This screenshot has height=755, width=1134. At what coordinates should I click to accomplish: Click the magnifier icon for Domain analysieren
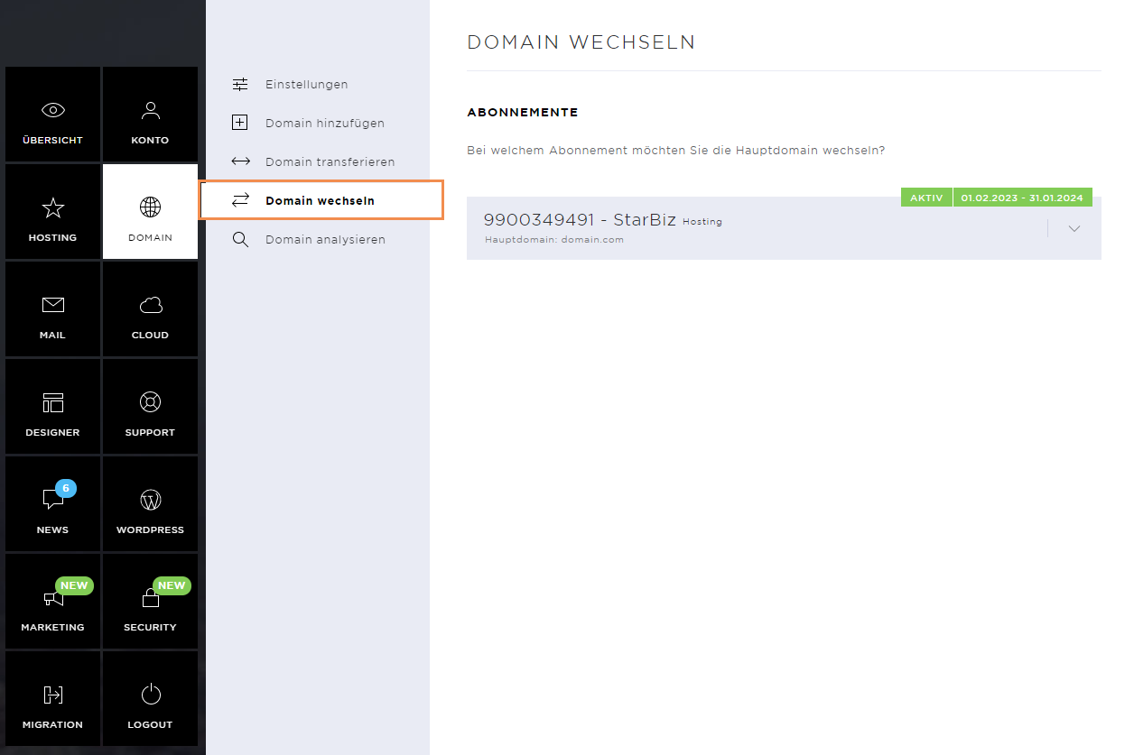pos(240,239)
